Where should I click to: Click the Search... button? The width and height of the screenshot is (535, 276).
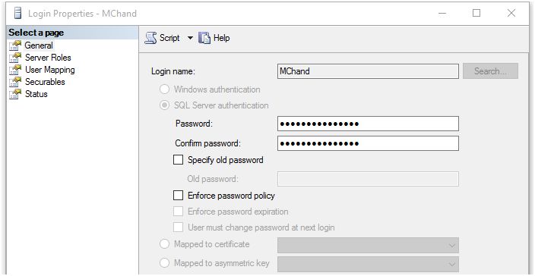pos(490,71)
